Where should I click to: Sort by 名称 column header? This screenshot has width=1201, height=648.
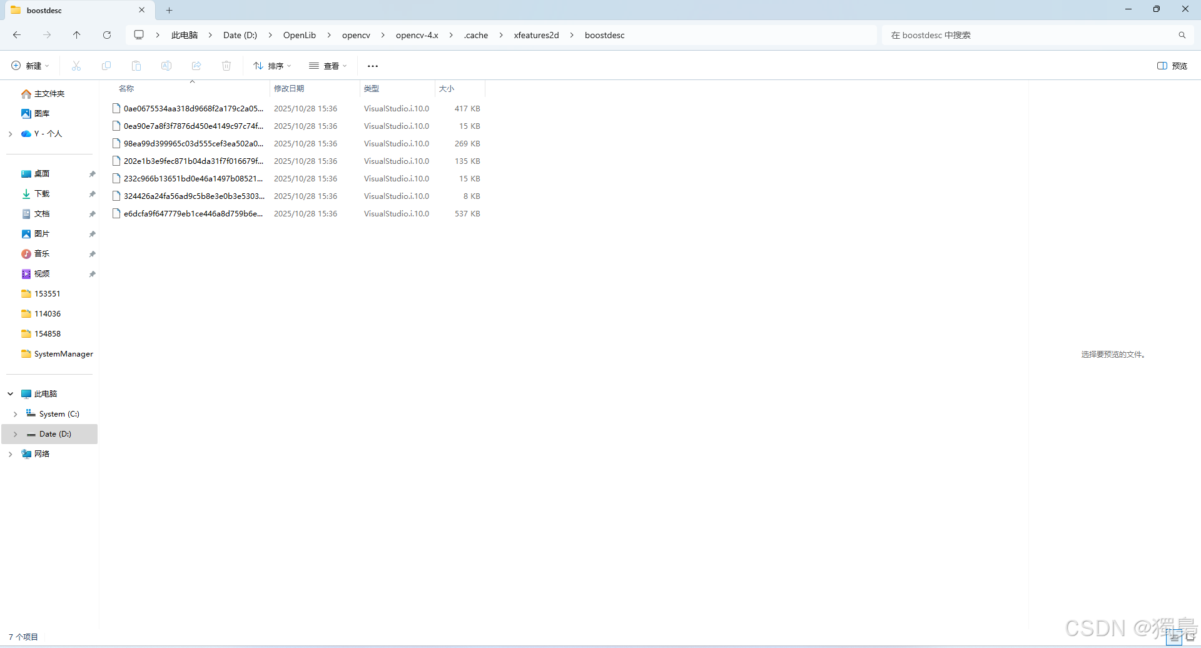(x=126, y=89)
